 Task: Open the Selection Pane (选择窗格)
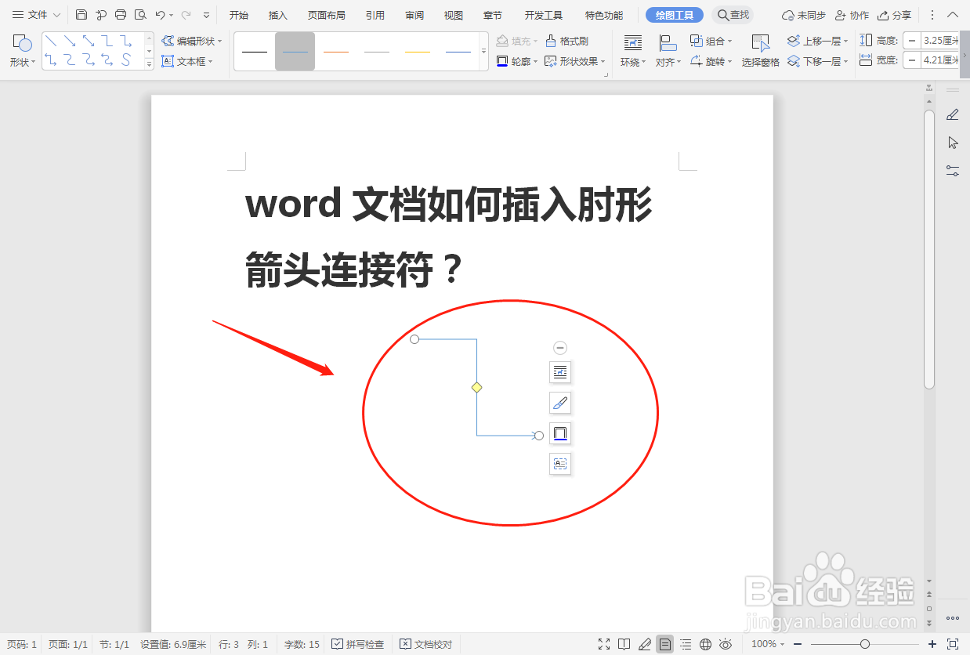(761, 51)
